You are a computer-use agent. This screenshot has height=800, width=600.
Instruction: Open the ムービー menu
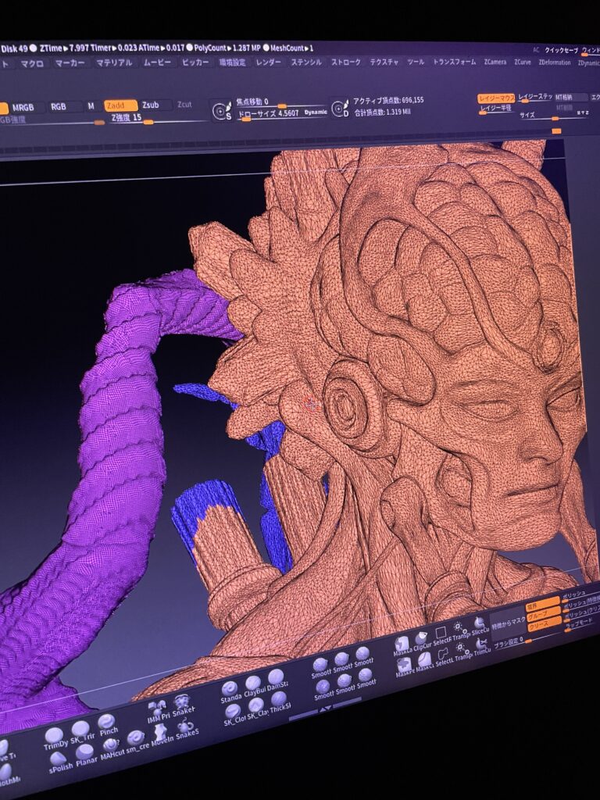[x=157, y=62]
